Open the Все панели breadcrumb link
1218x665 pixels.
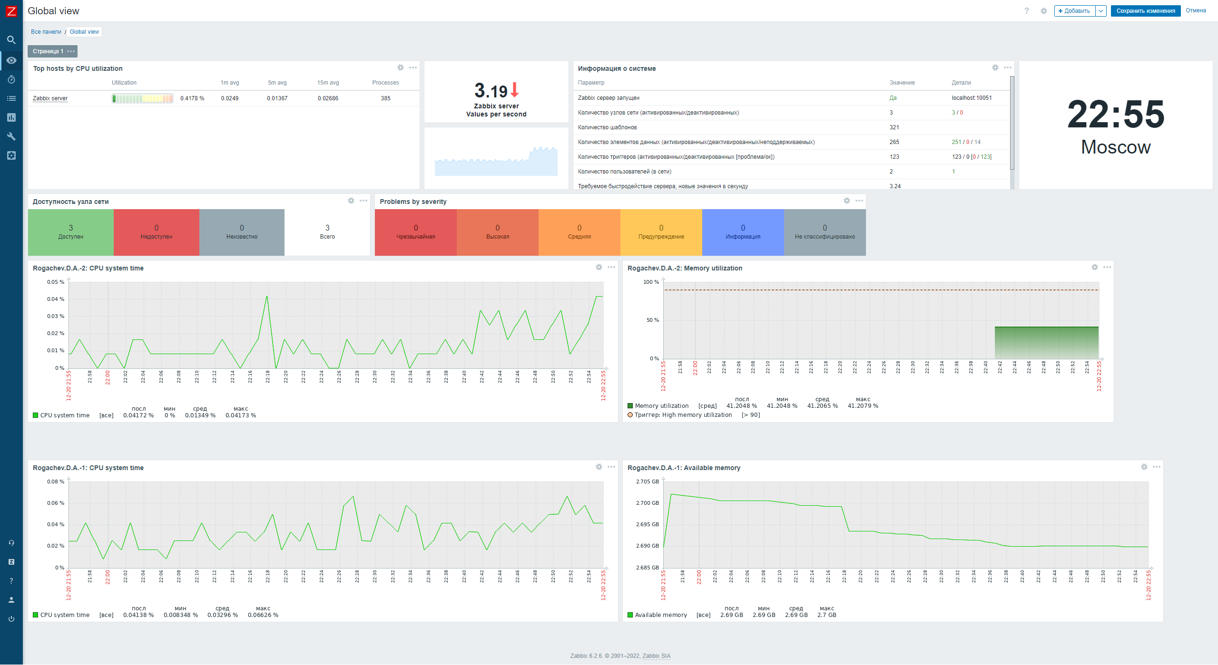click(x=46, y=32)
